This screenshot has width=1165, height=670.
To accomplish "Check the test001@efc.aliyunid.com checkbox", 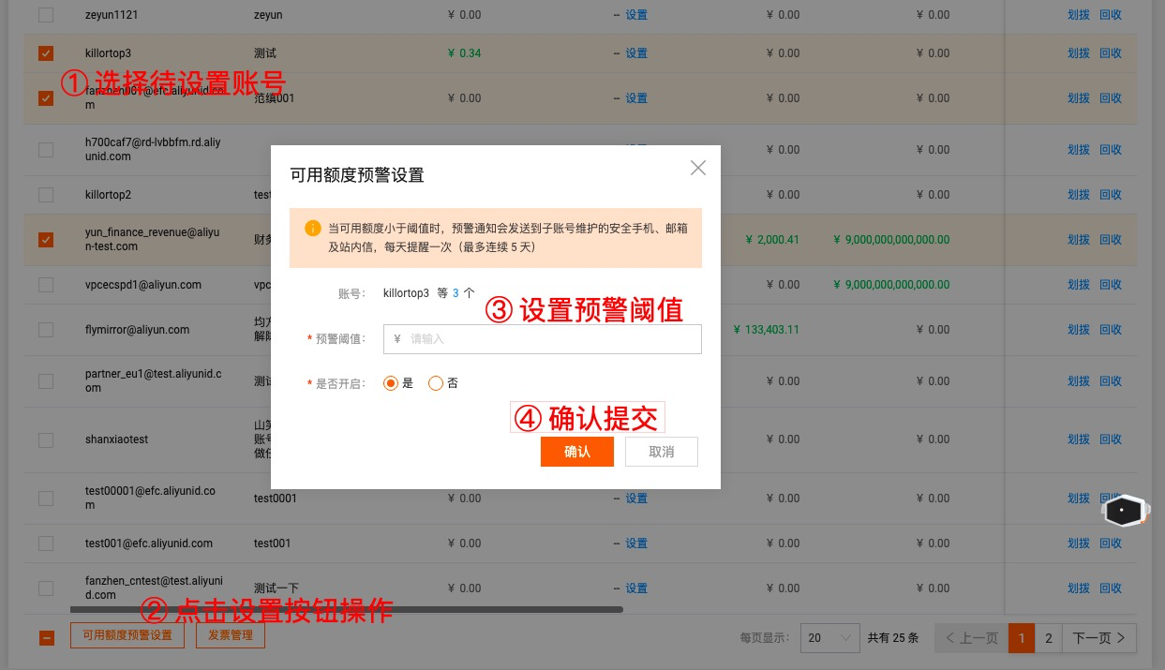I will tap(46, 543).
